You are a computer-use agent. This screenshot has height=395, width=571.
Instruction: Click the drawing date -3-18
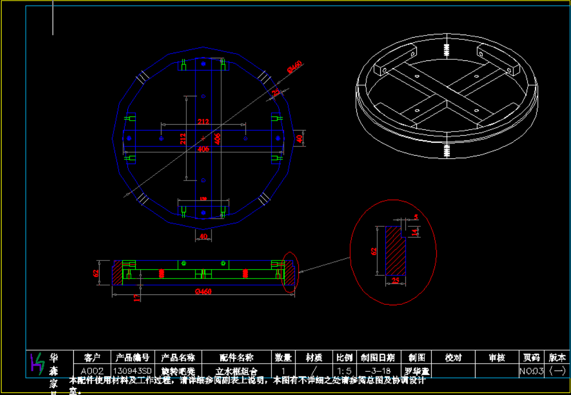377,371
